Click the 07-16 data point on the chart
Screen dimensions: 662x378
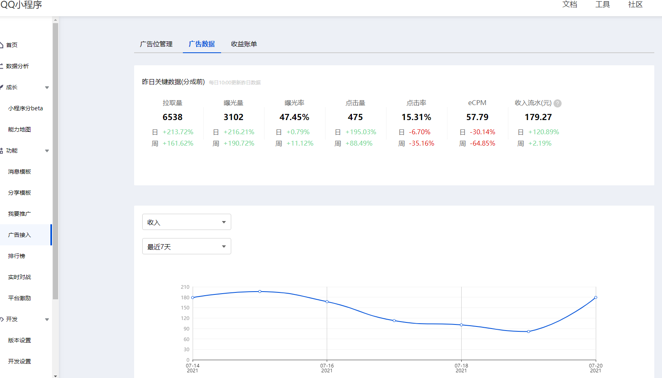(x=327, y=302)
